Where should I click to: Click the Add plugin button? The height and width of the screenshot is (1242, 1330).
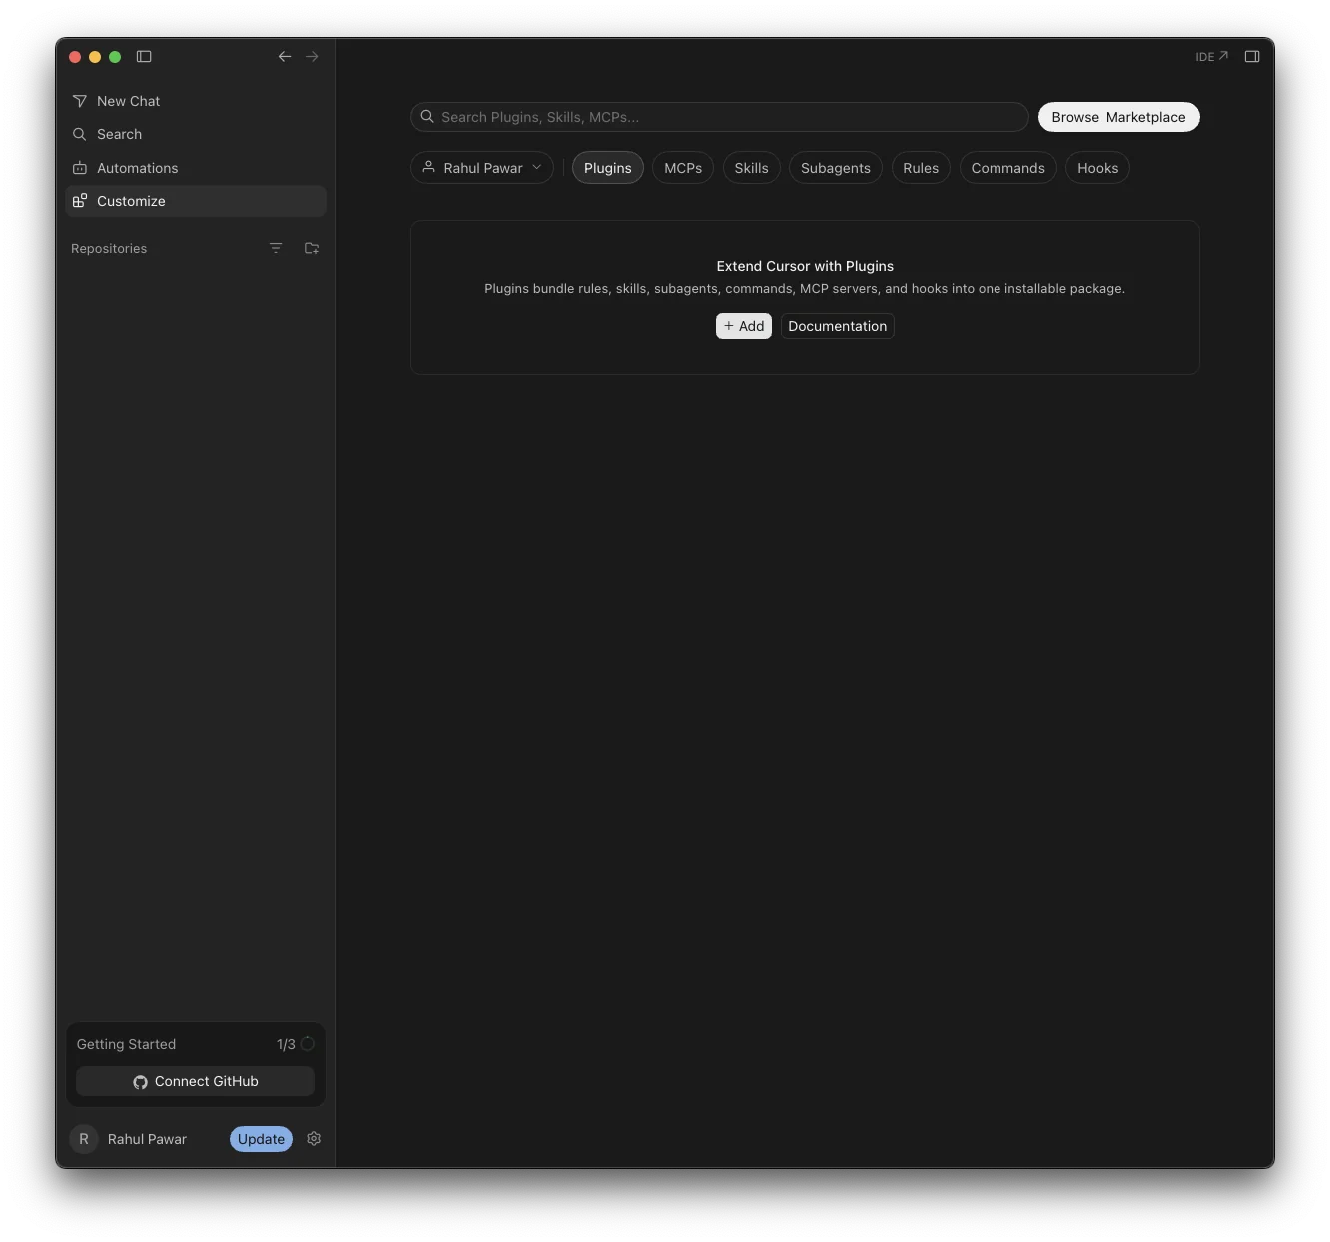pyautogui.click(x=744, y=326)
